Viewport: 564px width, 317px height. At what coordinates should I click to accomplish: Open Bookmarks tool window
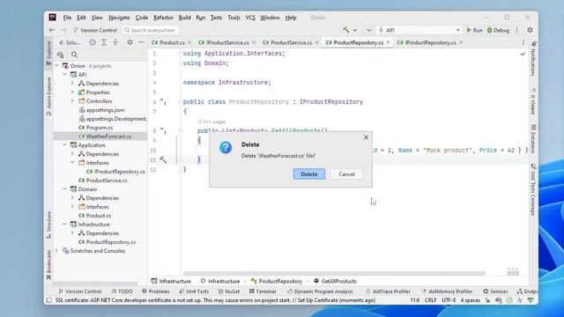pos(48,264)
